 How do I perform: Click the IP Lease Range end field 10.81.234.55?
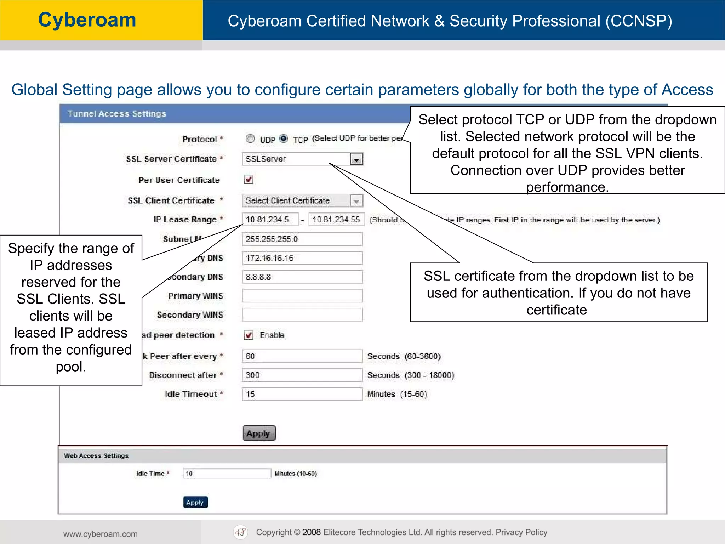pos(337,220)
